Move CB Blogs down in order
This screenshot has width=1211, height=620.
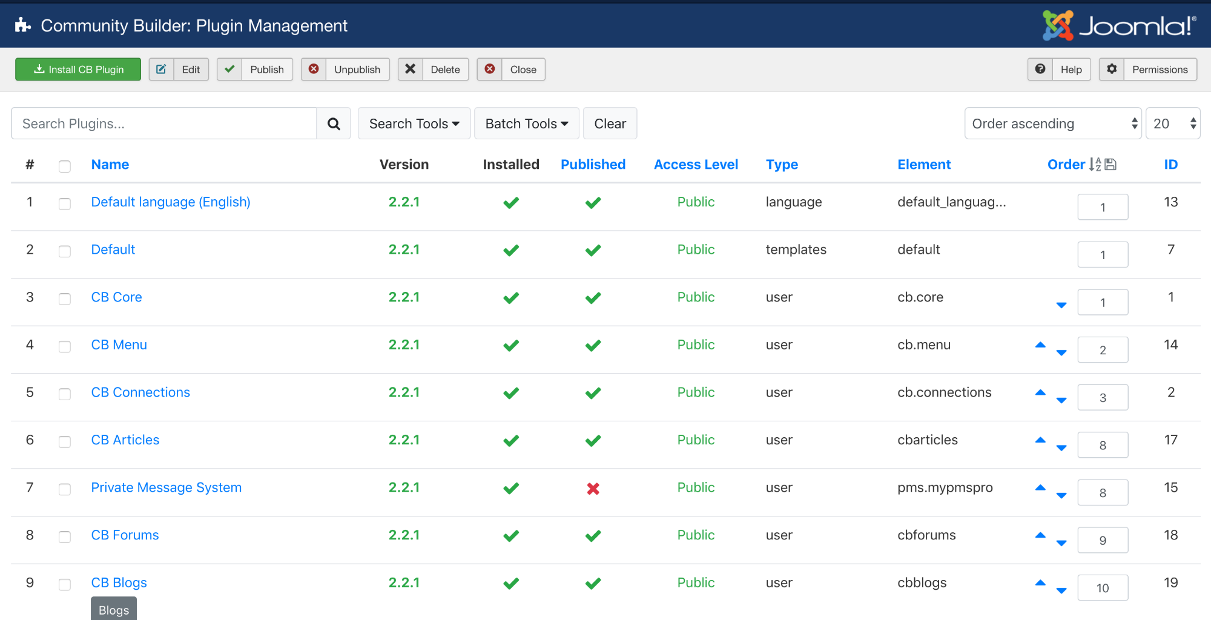pyautogui.click(x=1061, y=590)
